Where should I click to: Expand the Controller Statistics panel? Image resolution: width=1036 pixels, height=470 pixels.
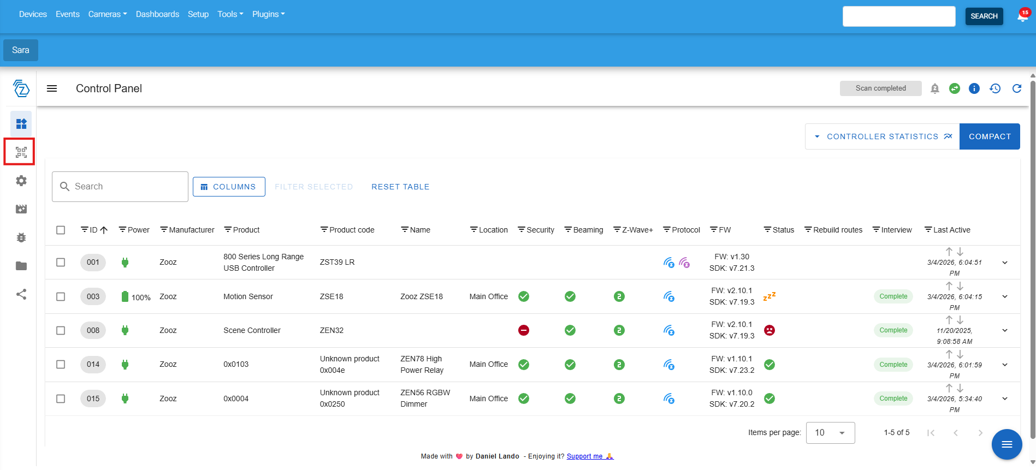[x=882, y=136]
